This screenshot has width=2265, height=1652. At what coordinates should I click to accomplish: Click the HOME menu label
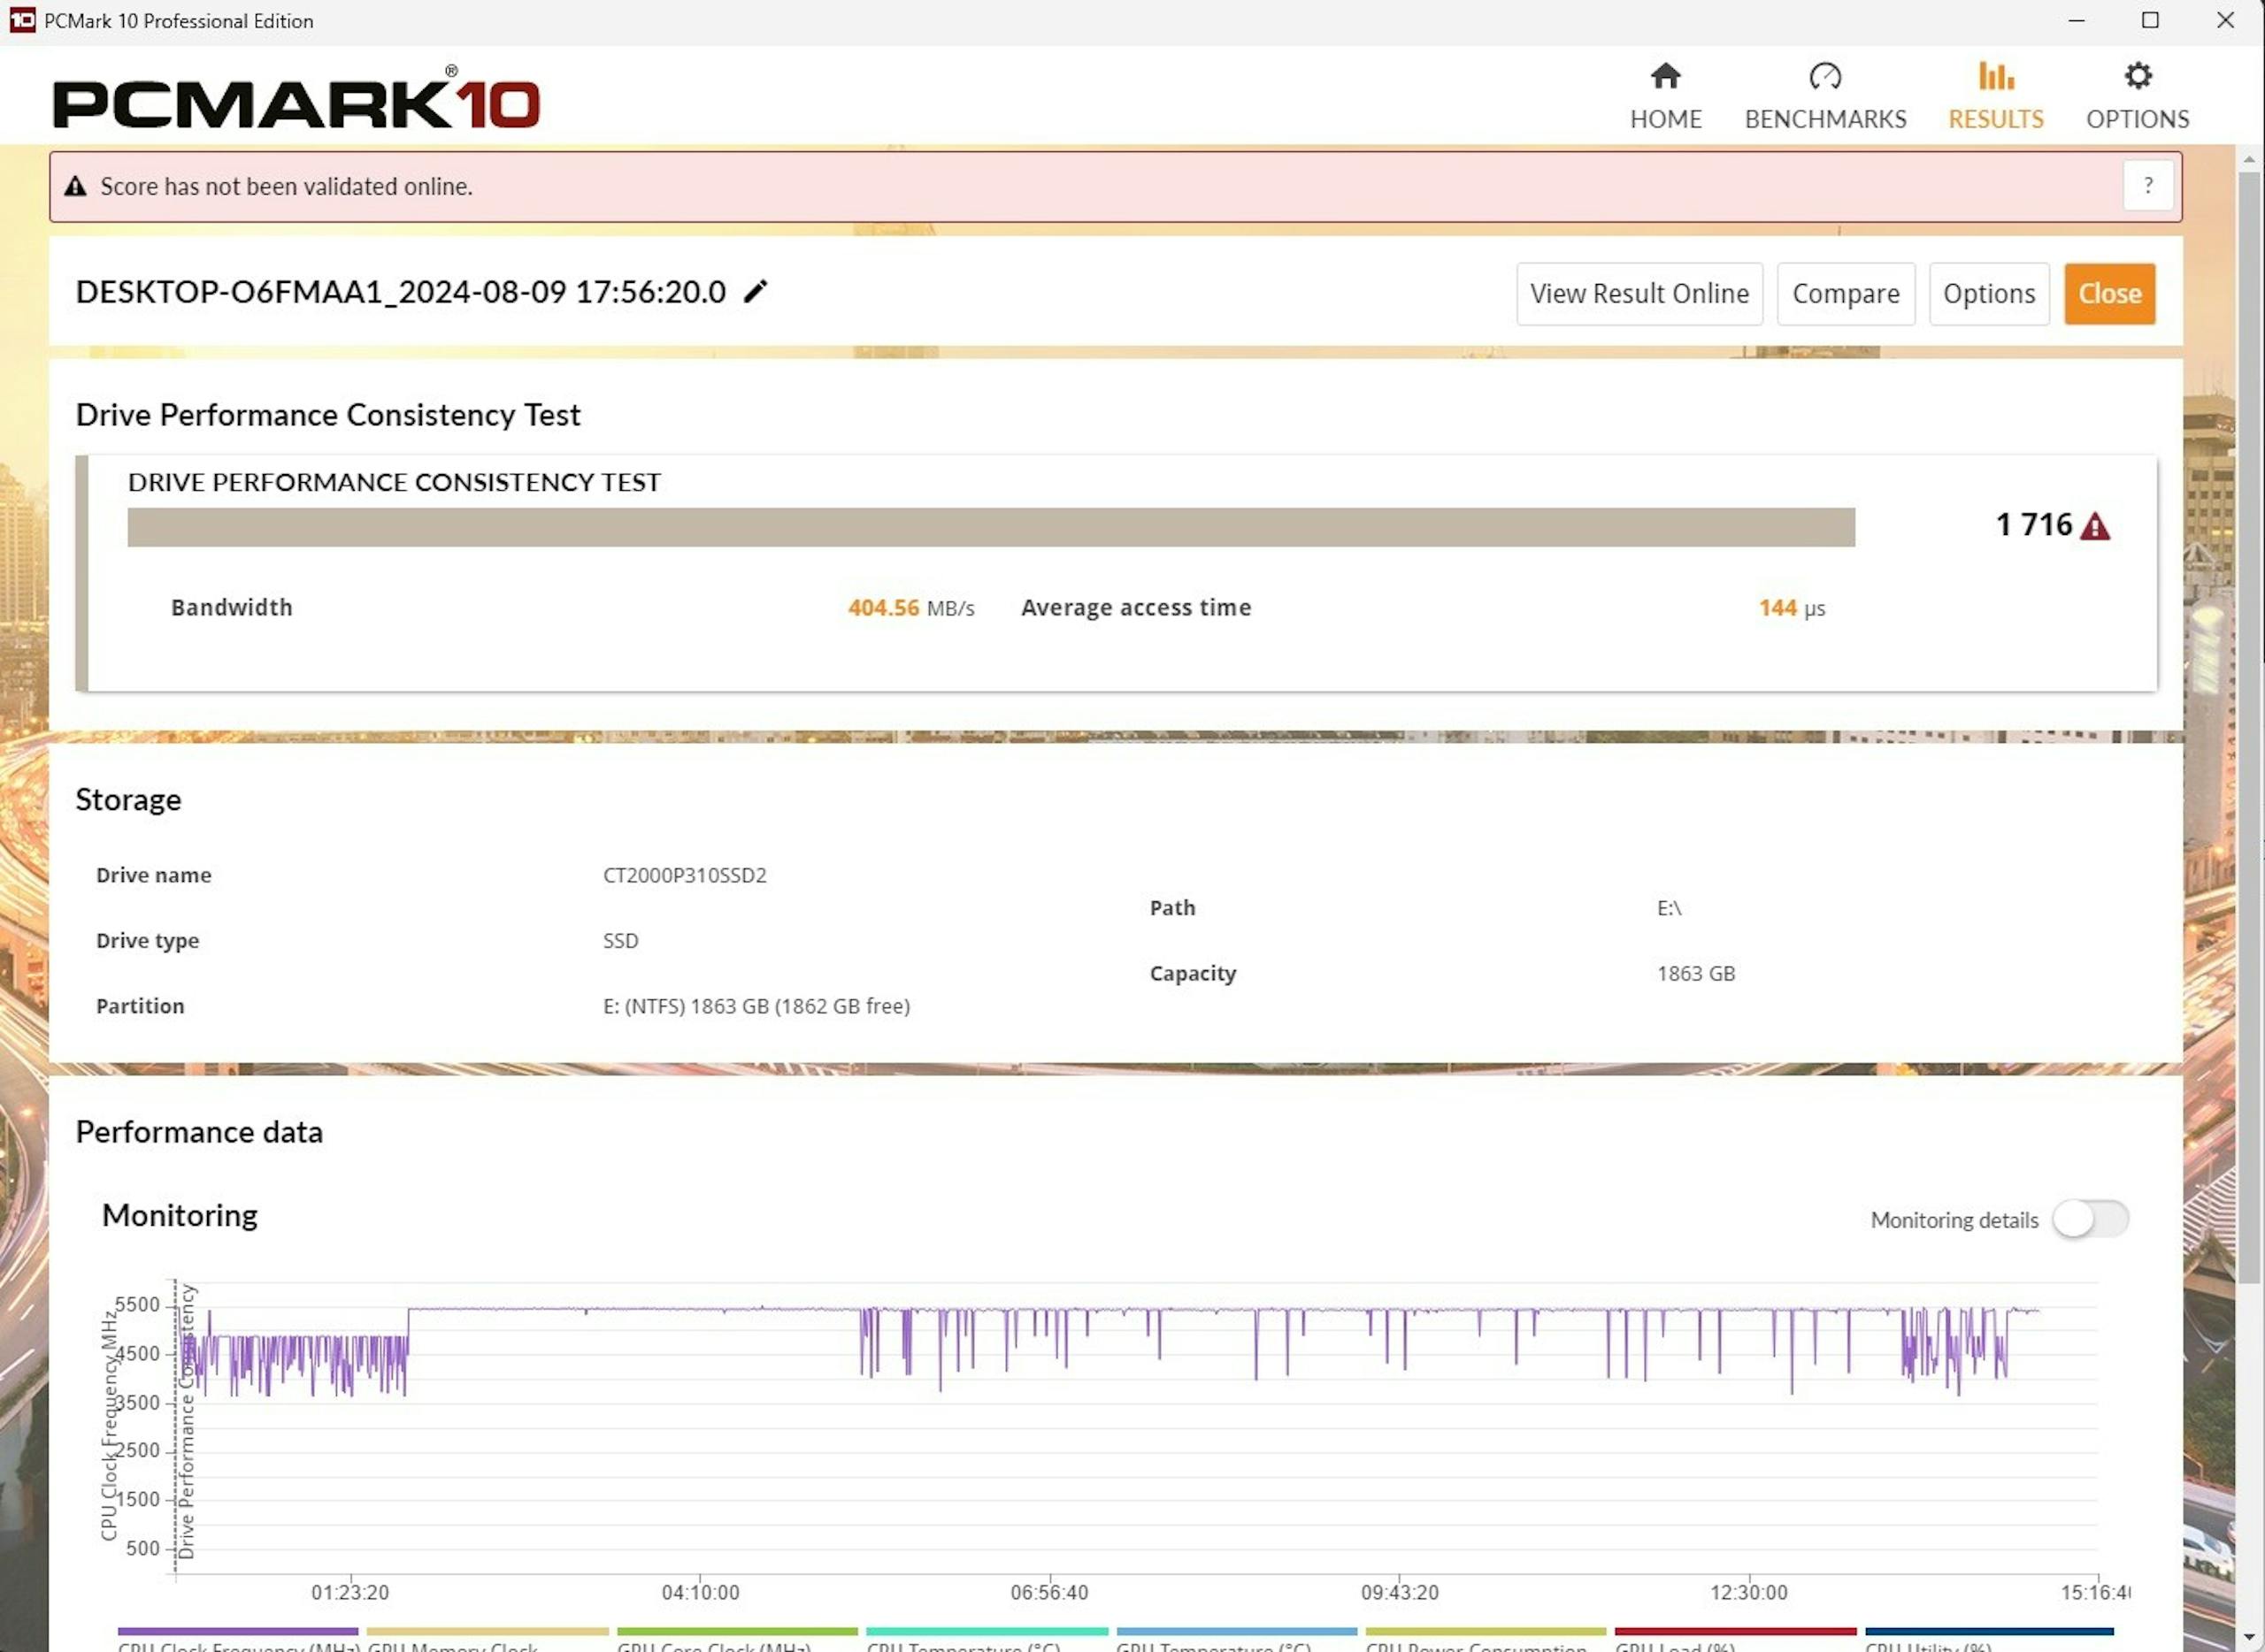[x=1666, y=119]
